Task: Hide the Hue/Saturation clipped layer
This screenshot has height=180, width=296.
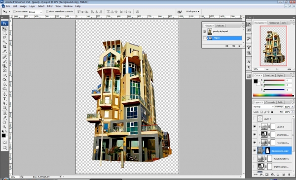Action: click(x=255, y=143)
